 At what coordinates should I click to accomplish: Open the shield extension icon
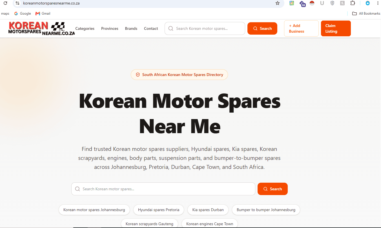click(x=332, y=3)
